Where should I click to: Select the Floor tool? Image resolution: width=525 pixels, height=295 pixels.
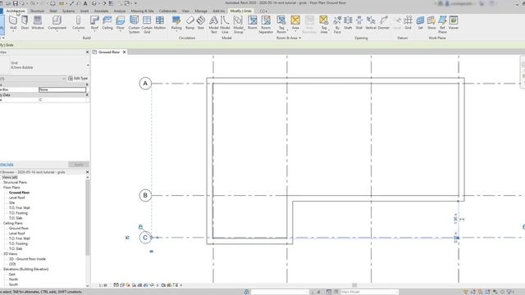tap(121, 23)
